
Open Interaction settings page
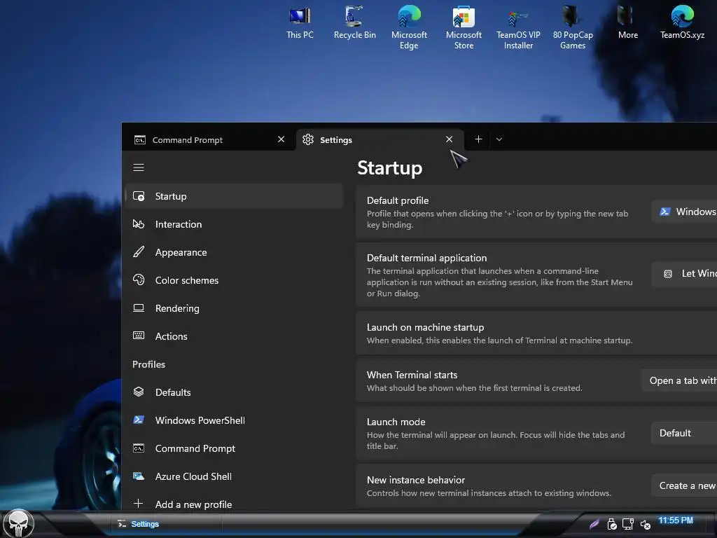point(234,224)
